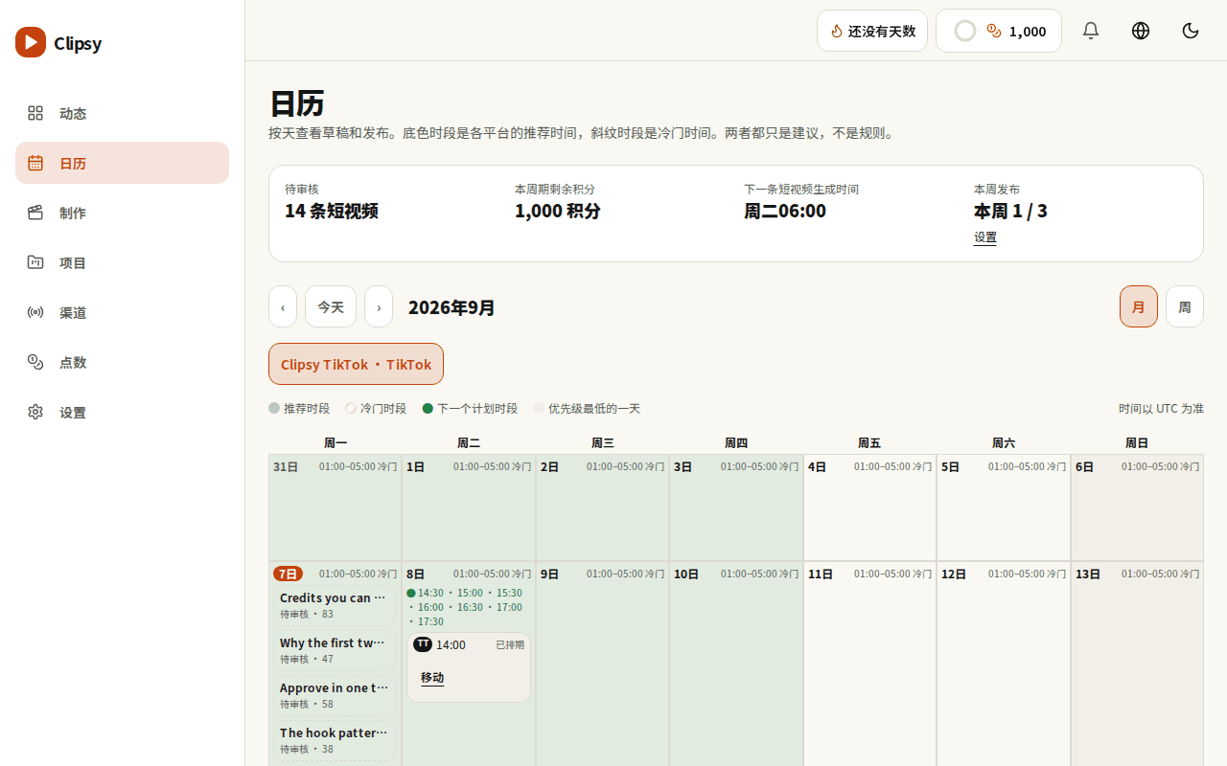Go to the previous month
This screenshot has height=766, width=1227.
pos(283,306)
